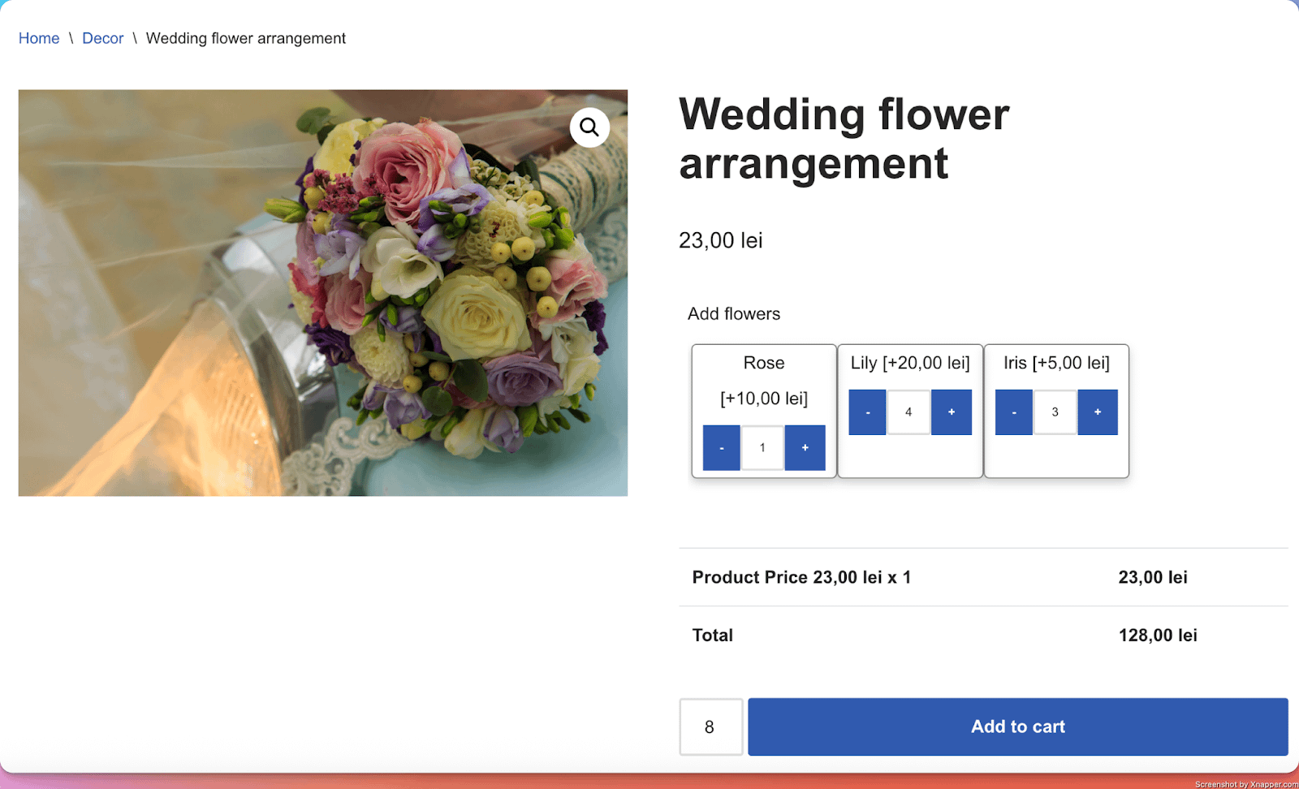The width and height of the screenshot is (1299, 789).
Task: Open the wedding bouquet product image
Action: coord(322,292)
